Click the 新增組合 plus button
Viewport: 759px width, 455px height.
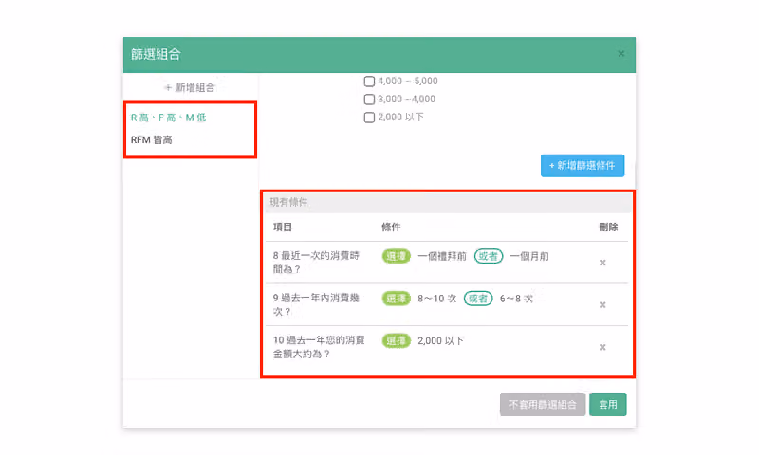[190, 87]
